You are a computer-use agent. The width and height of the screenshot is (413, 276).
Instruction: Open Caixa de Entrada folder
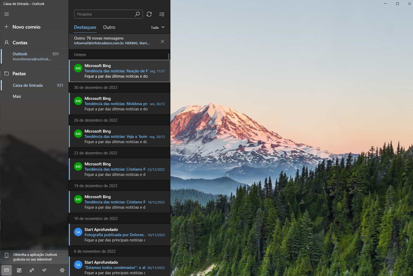28,85
